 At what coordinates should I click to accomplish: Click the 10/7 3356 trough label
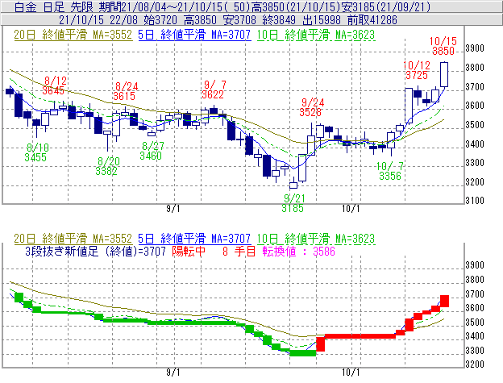click(390, 171)
